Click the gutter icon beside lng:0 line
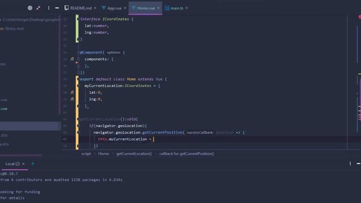Image resolution: width=361 pixels, height=203 pixels. tap(72, 99)
